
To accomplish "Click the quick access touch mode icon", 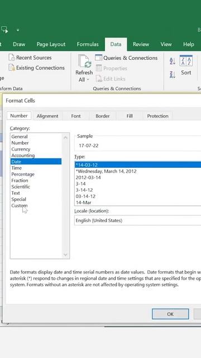I will (x=4, y=30).
